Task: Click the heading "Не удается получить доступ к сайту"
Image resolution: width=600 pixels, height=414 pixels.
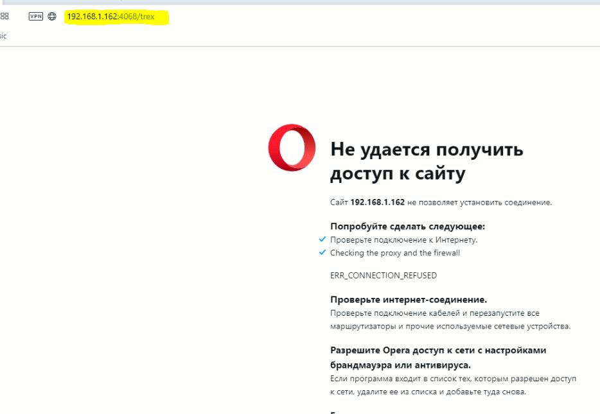Action: click(x=427, y=161)
